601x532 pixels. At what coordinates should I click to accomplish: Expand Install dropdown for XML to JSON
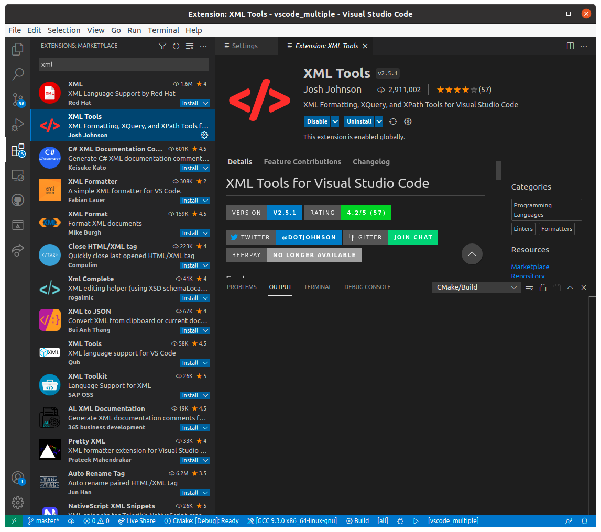coord(205,330)
